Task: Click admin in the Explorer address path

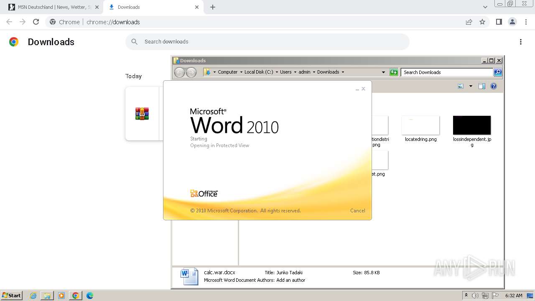Action: coord(304,72)
